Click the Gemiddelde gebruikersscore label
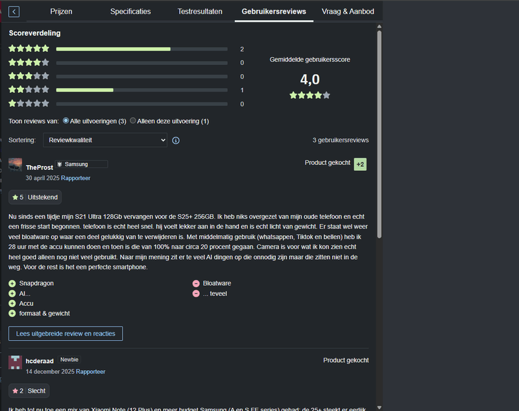Viewport: 519px width, 411px height. (310, 60)
